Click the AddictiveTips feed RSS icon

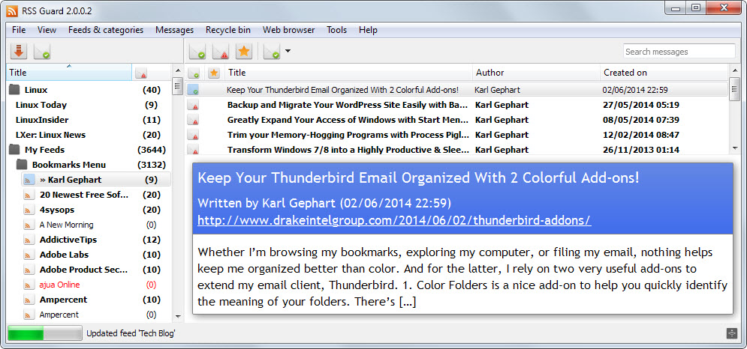[x=29, y=240]
